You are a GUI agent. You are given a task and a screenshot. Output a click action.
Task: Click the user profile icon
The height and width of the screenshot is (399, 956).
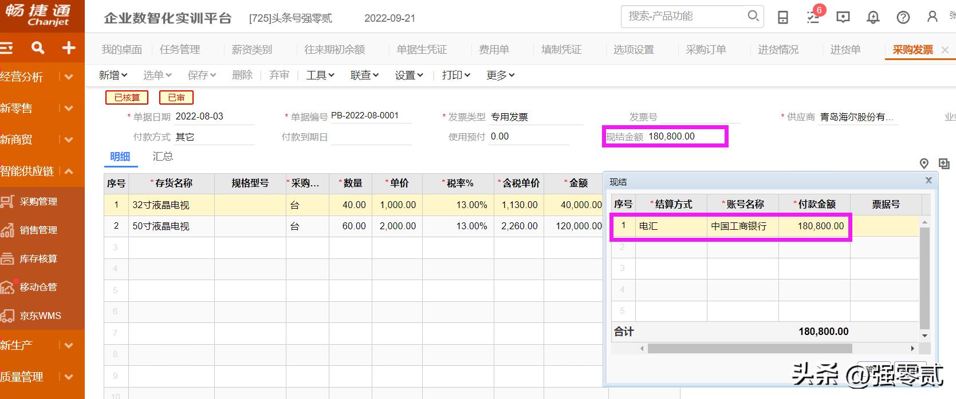pos(933,17)
